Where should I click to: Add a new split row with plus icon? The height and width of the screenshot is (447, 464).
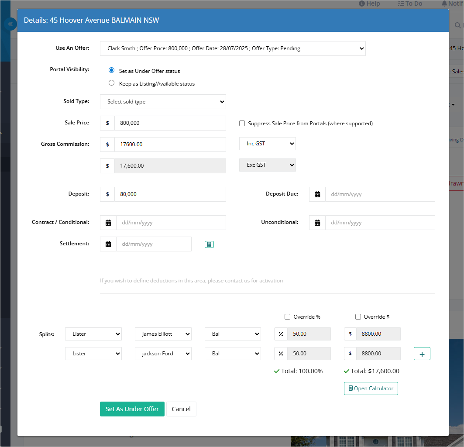[x=422, y=354]
